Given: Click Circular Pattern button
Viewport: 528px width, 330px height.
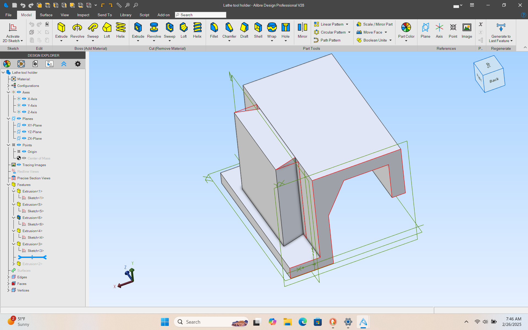Looking at the screenshot, I should pos(330,32).
